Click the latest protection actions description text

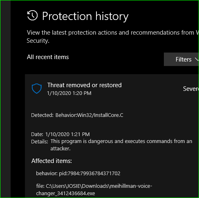113,37
